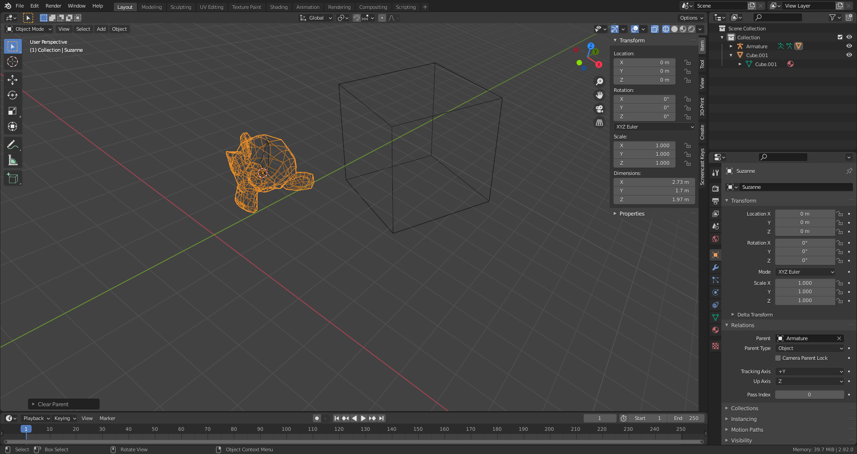Viewport: 857px width, 454px height.
Task: Open the Add menu in viewport header
Action: click(101, 29)
